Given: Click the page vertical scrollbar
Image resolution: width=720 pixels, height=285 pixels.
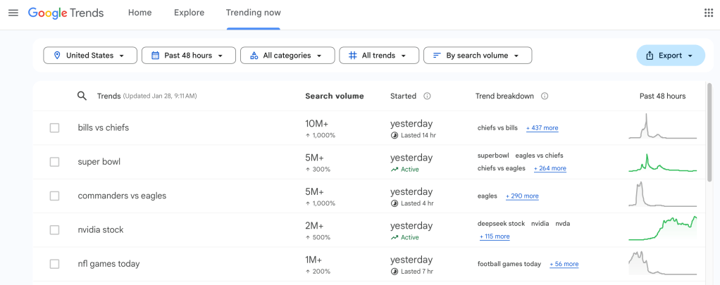Looking at the screenshot, I should coord(709,134).
